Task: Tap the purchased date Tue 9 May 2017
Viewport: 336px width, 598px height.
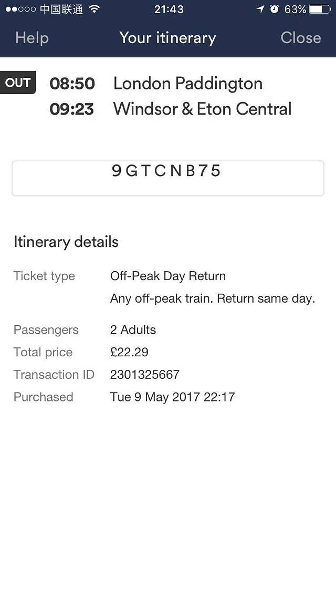Action: click(172, 397)
